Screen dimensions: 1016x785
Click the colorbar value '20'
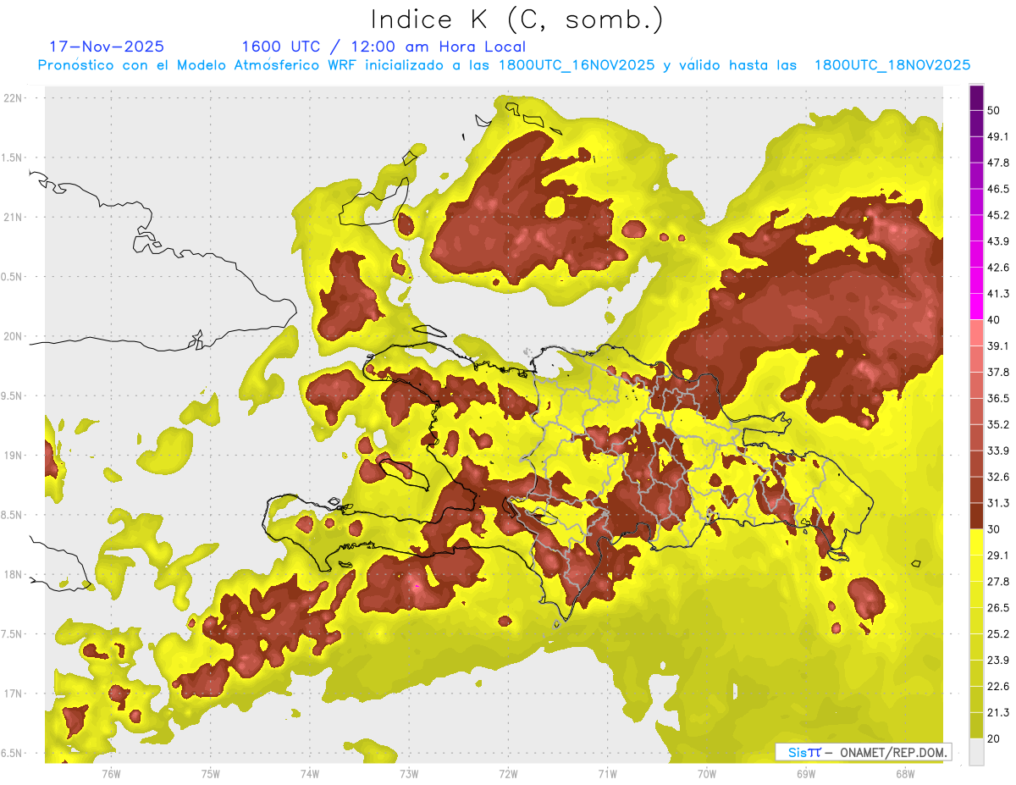[x=995, y=738]
